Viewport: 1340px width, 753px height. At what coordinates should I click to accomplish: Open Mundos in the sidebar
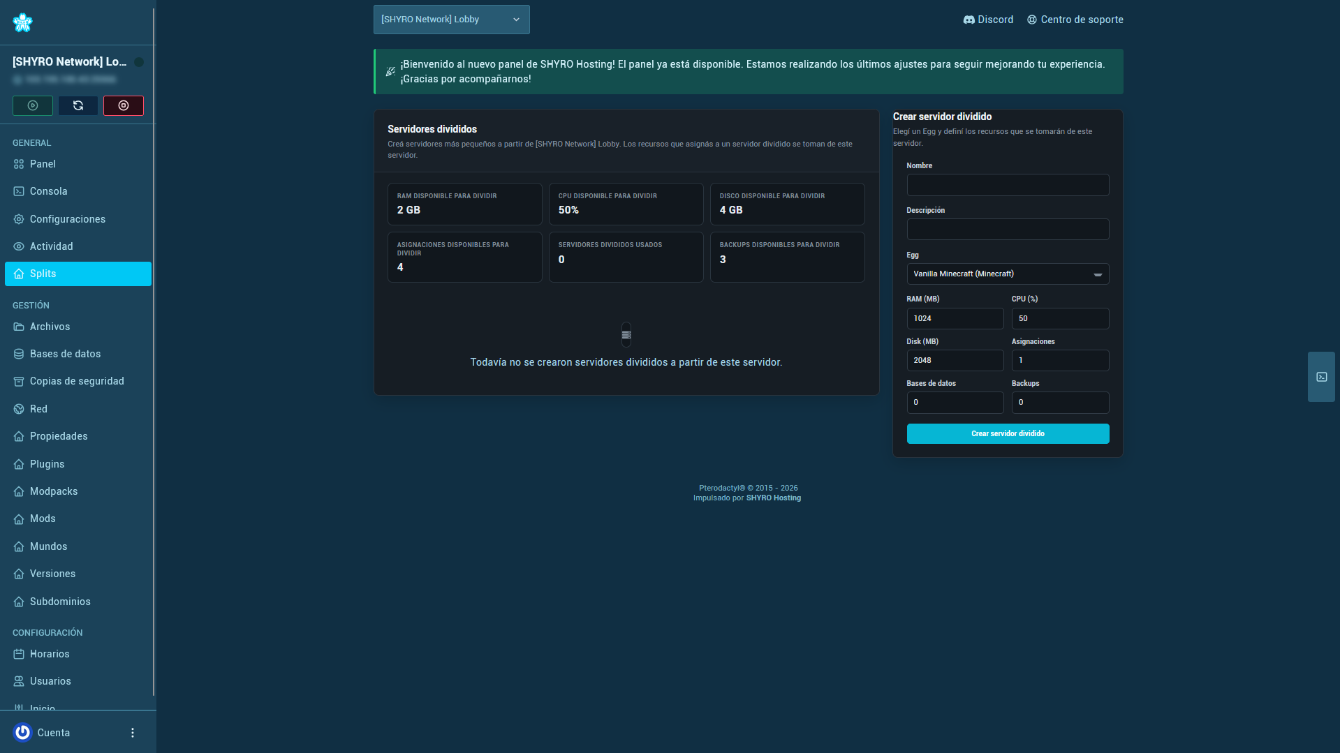click(x=78, y=546)
